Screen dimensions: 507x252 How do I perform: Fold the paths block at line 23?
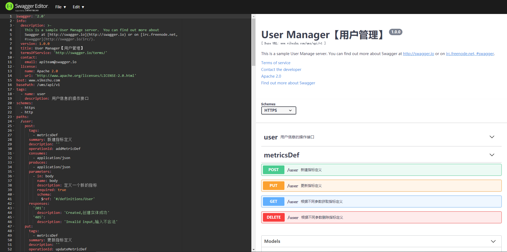click(13, 117)
